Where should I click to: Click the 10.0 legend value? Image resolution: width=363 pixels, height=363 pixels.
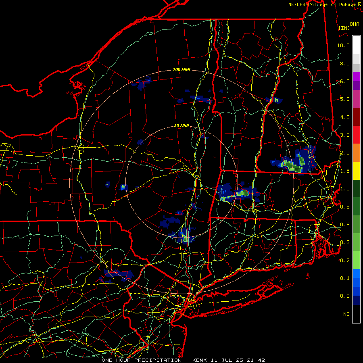(343, 45)
